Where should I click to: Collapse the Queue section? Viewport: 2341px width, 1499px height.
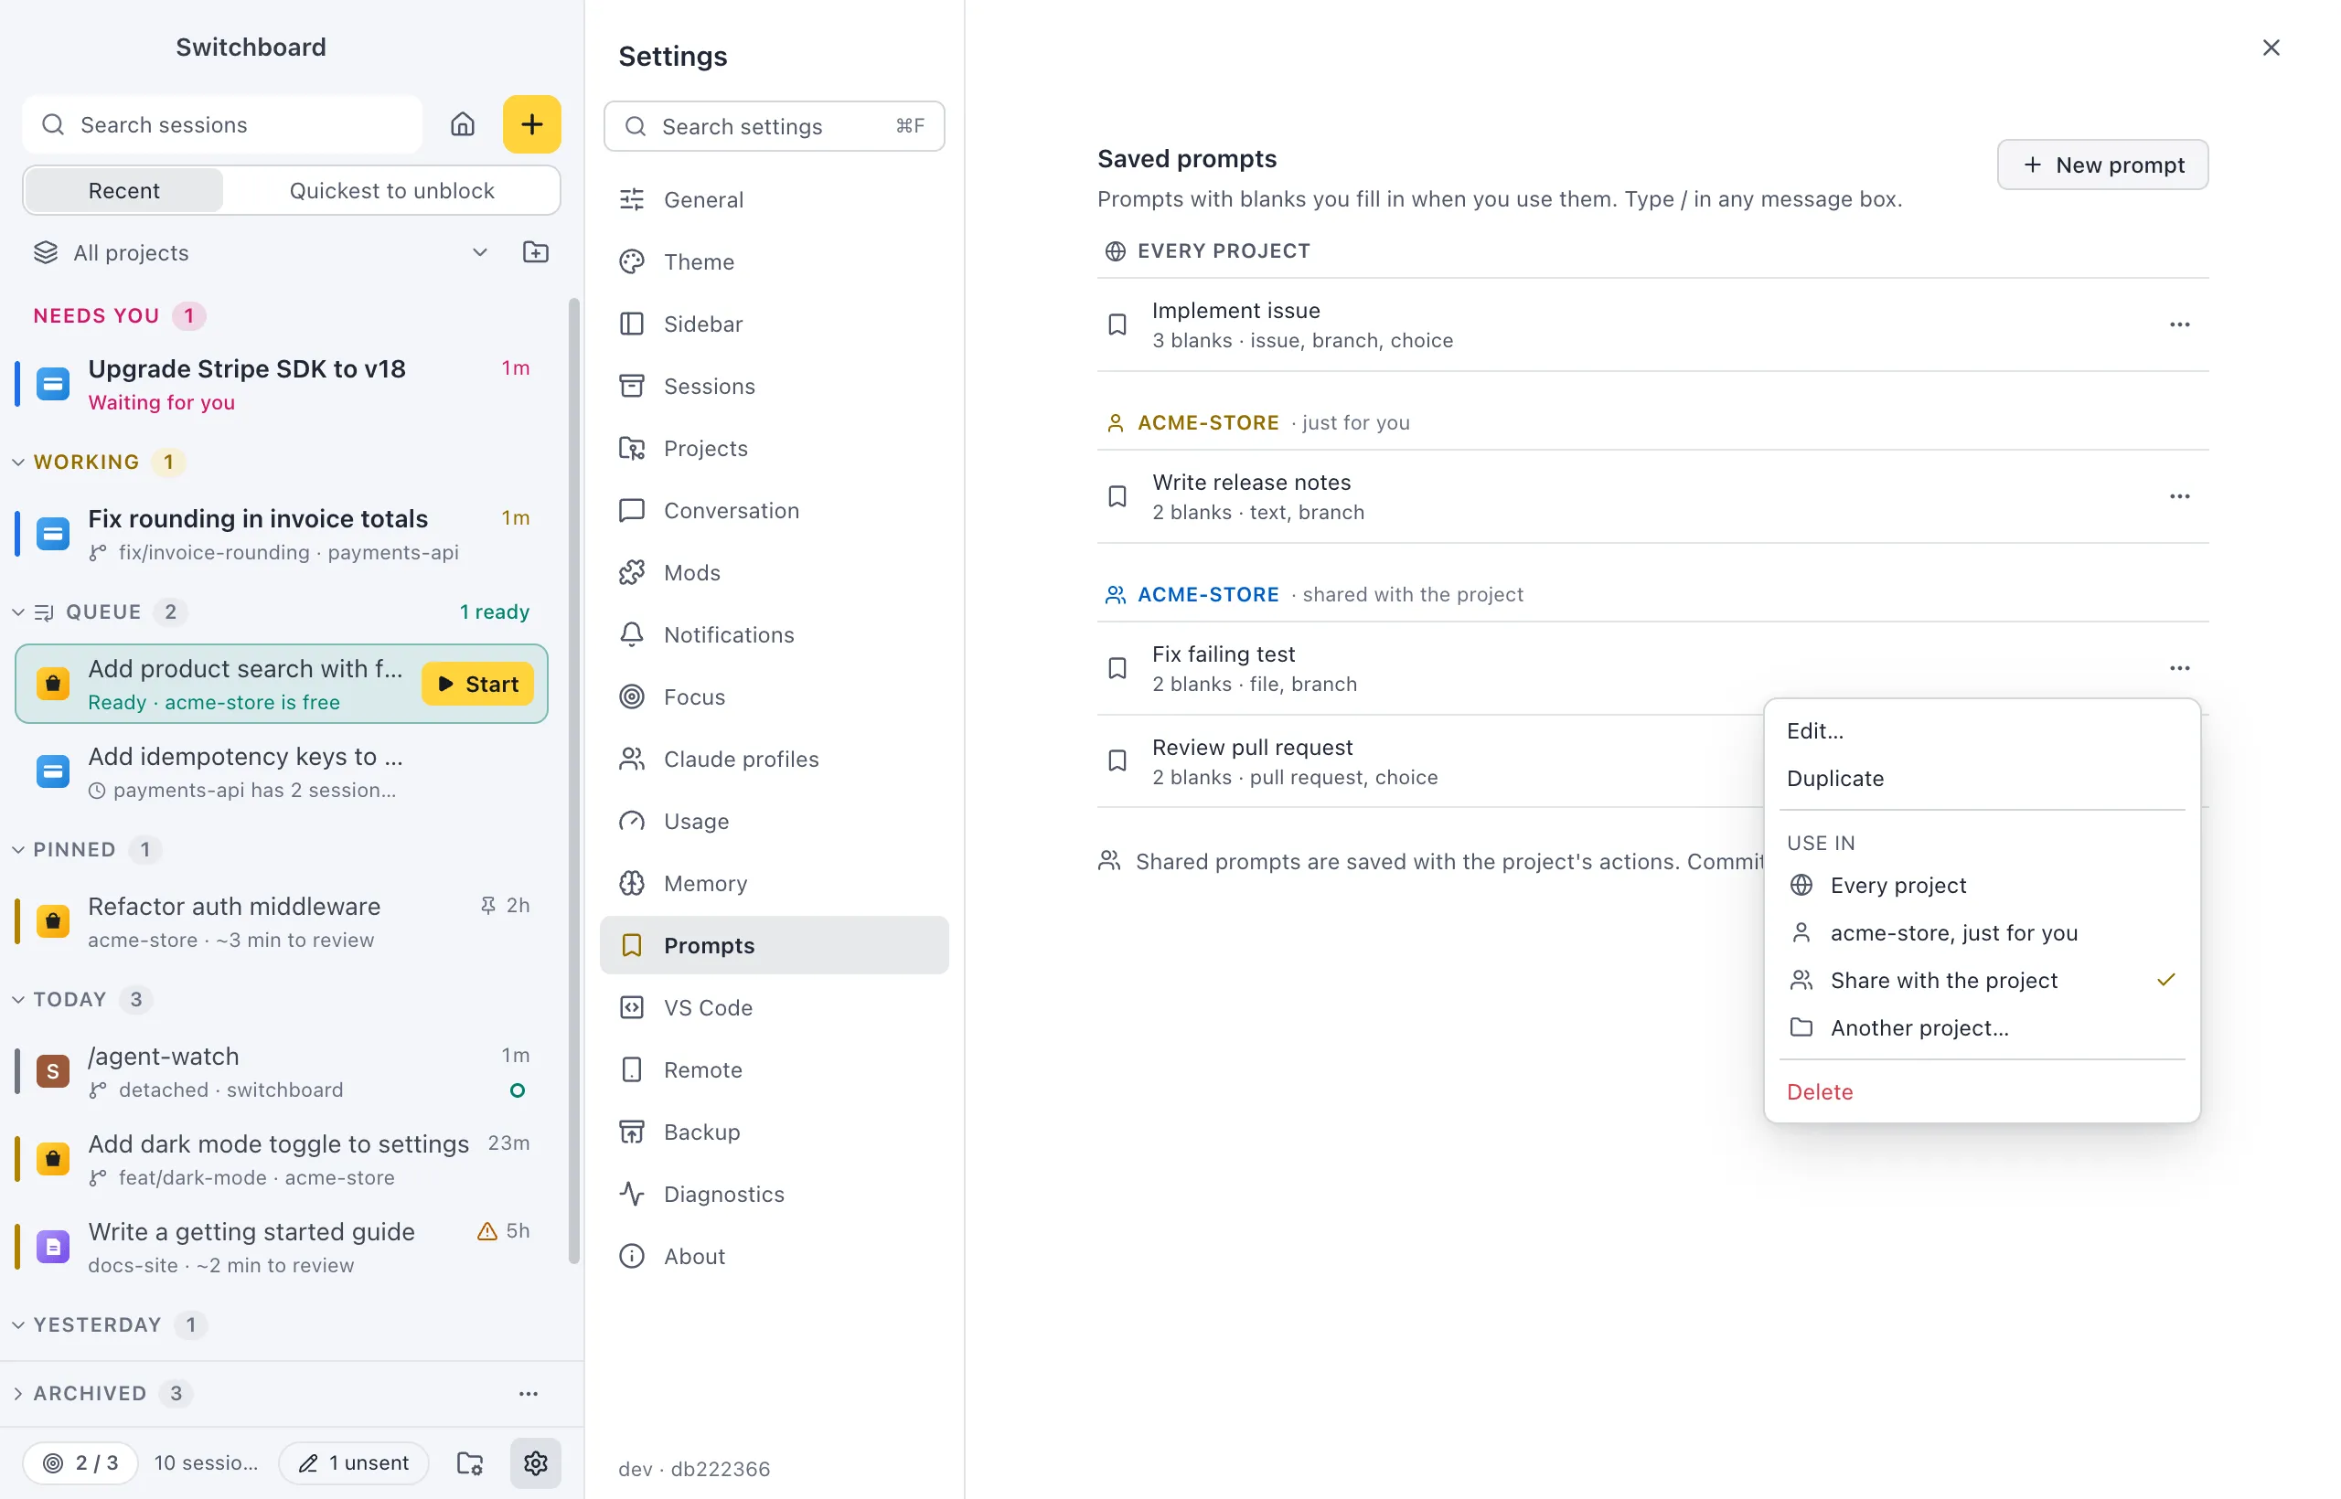coord(18,612)
